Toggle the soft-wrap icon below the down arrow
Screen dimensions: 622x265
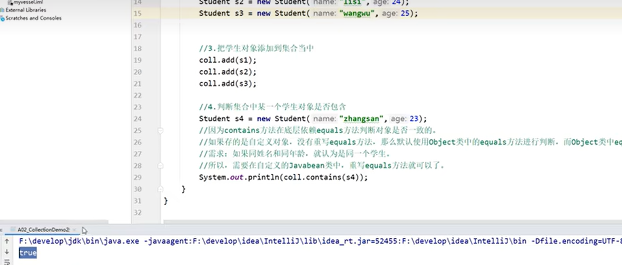(x=7, y=262)
